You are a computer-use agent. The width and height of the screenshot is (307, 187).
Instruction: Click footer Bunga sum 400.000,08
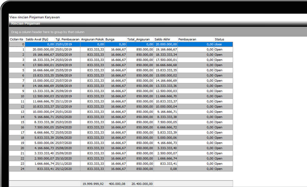(x=115, y=184)
